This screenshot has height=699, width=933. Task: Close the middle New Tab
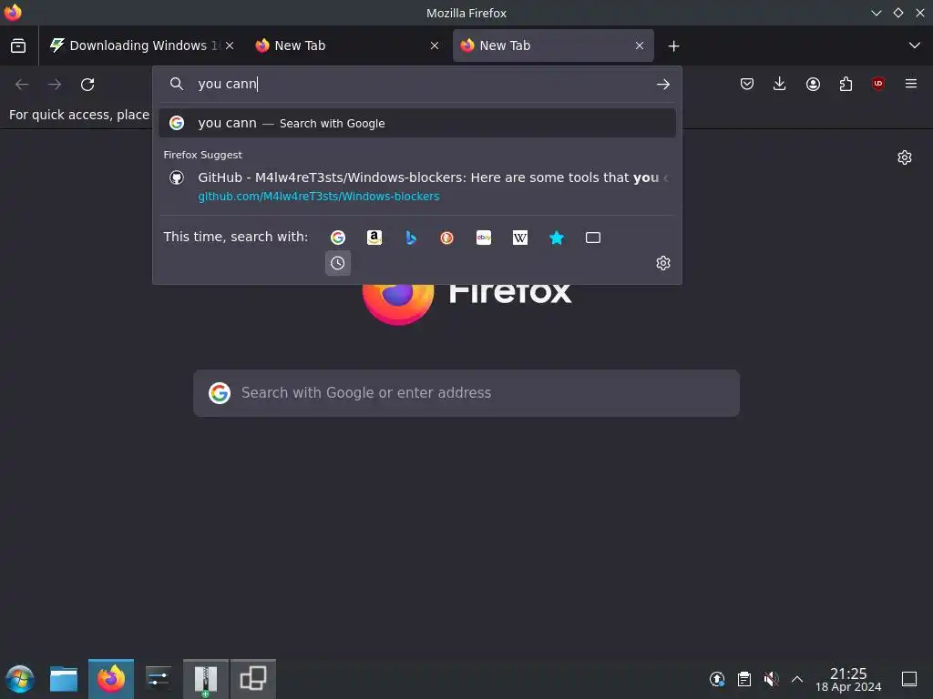point(435,46)
